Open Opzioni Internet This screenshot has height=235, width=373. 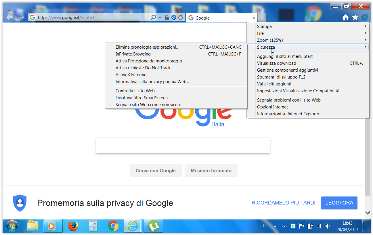coord(308,107)
